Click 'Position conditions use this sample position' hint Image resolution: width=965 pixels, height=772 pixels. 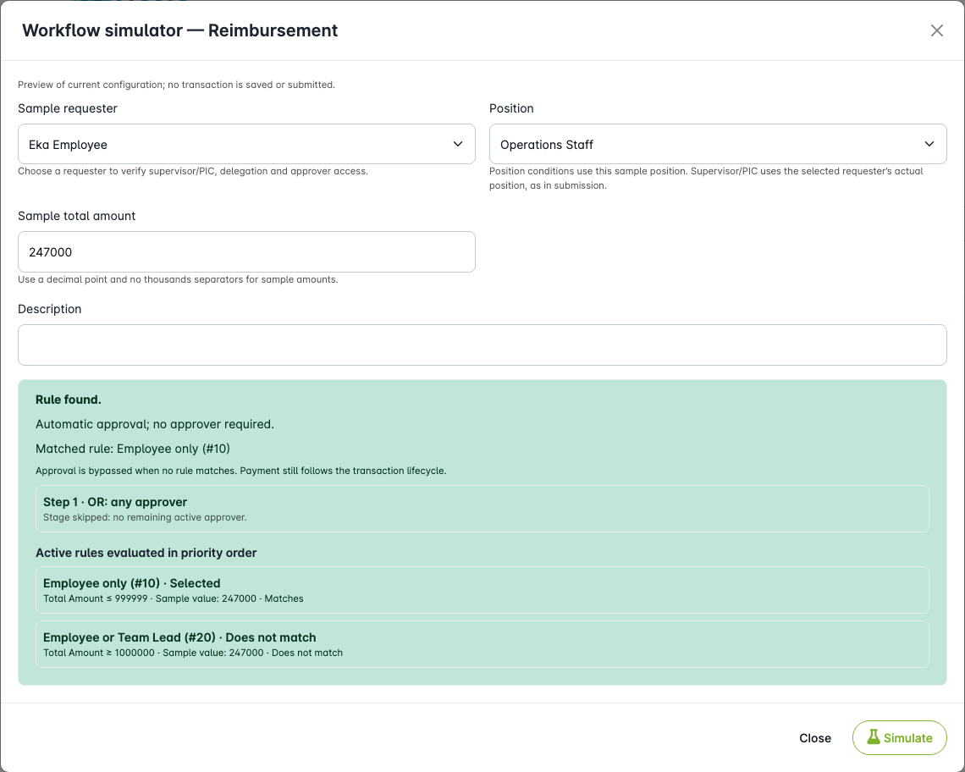[x=706, y=179]
